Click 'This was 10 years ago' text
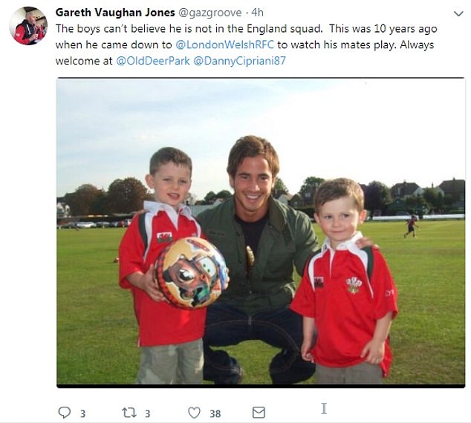471x423 pixels. [383, 29]
